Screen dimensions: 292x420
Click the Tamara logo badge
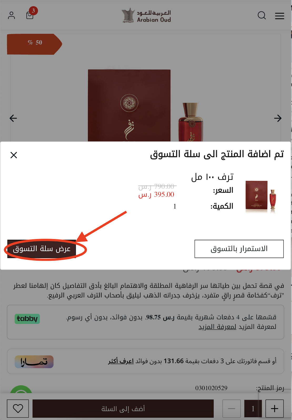34,362
